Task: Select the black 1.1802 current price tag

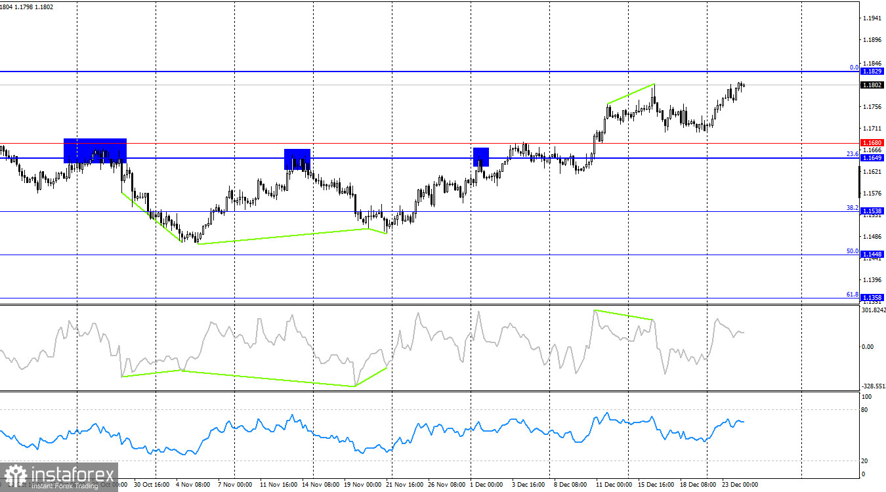Action: (872, 85)
